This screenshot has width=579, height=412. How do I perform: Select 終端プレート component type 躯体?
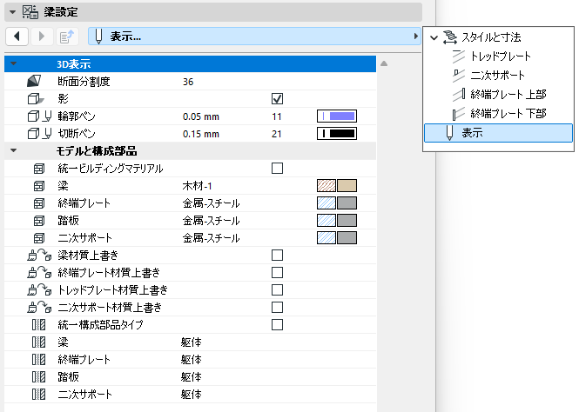(192, 360)
